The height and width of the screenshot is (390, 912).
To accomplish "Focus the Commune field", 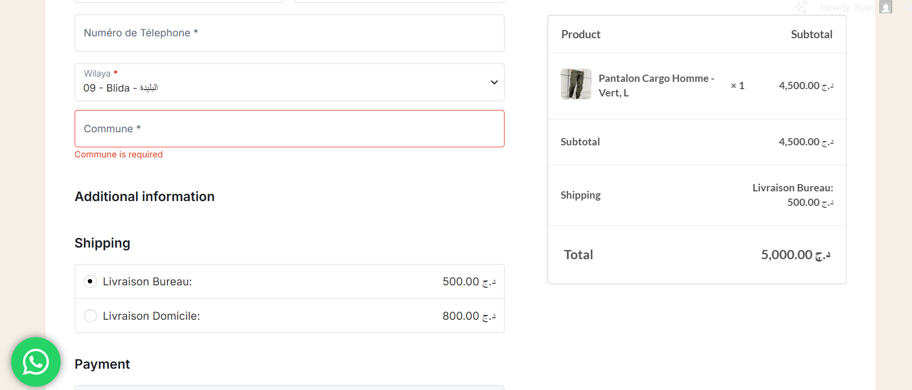I will tap(289, 129).
